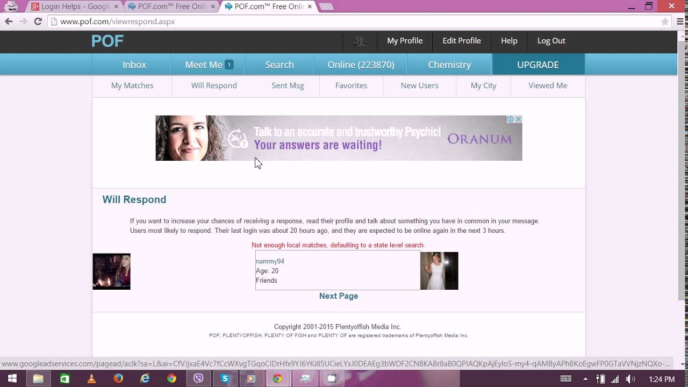Close the banner ad with X icon
This screenshot has height=387, width=688.
point(518,119)
